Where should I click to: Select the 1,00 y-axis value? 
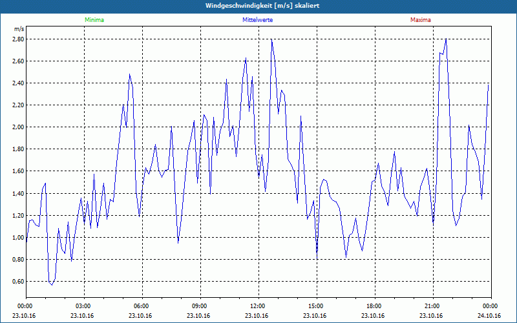(x=19, y=238)
